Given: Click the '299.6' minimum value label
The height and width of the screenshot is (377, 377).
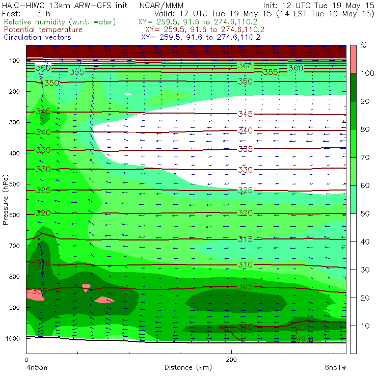Looking at the screenshot, I should pos(302,339).
